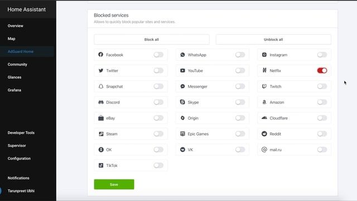Click the TikTok service icon
Image resolution: width=357 pixels, height=201 pixels.
click(x=100, y=165)
